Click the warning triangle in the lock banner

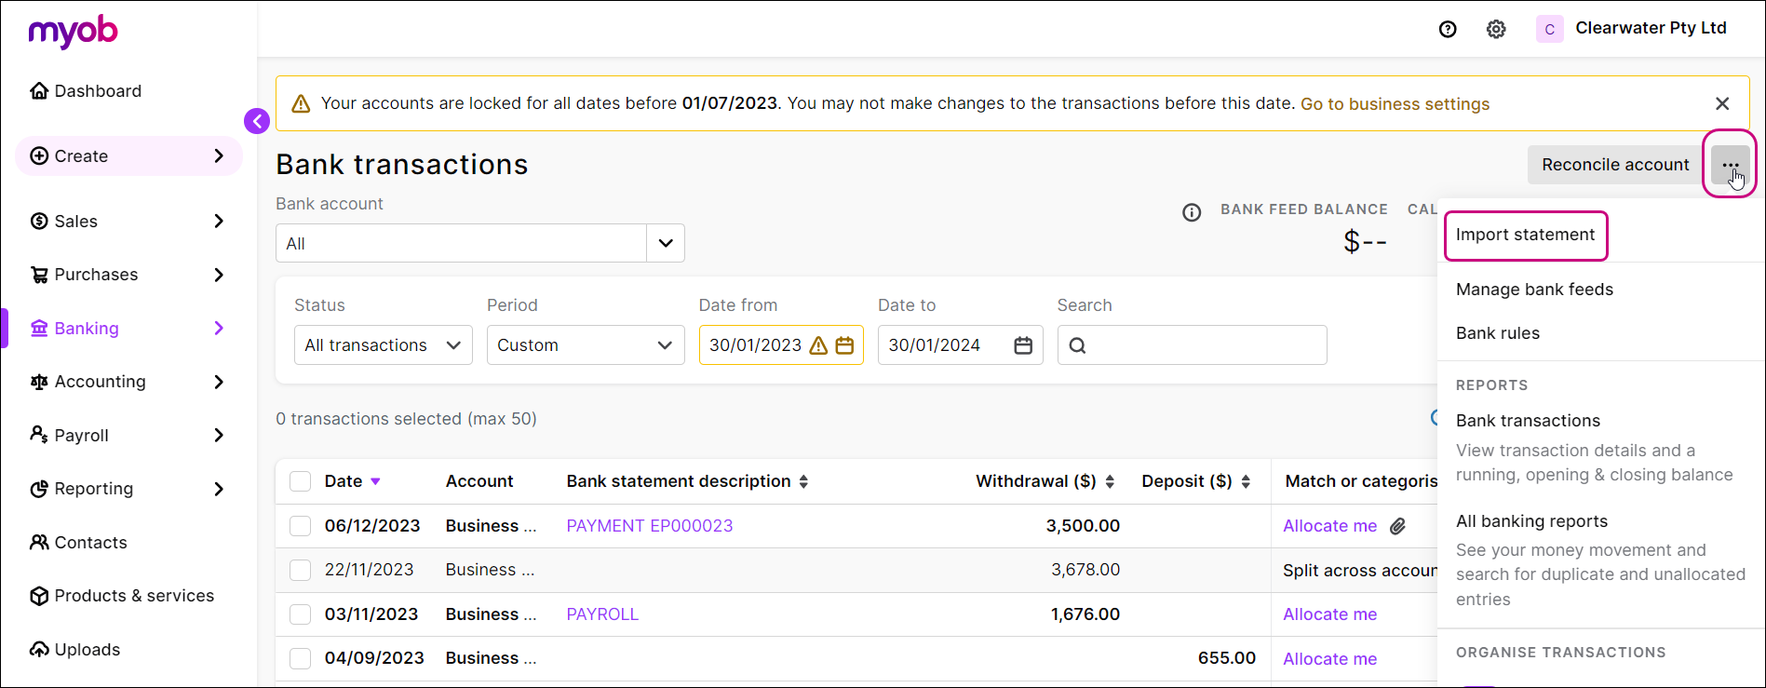(301, 103)
